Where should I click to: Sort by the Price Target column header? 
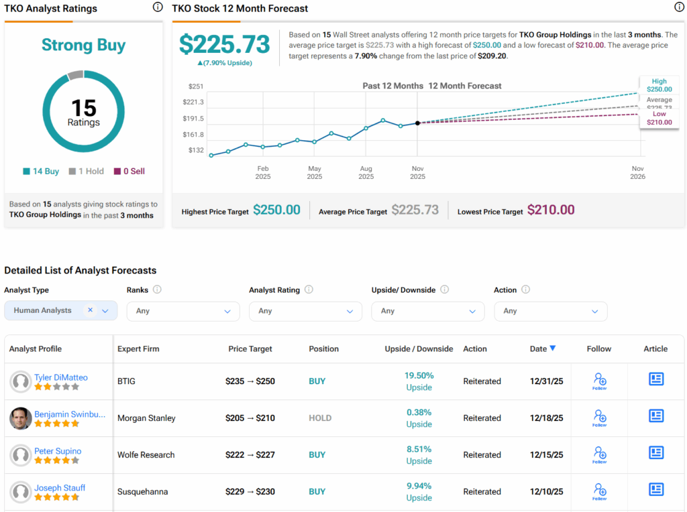tap(250, 348)
